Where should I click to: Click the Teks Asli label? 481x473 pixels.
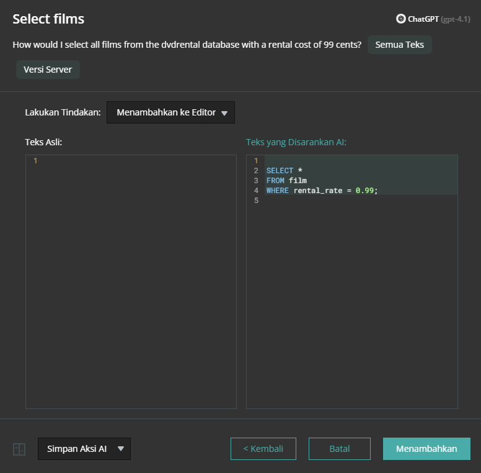pos(43,142)
